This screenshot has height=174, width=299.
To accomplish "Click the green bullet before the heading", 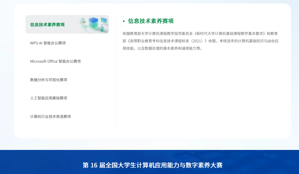I will (x=124, y=21).
